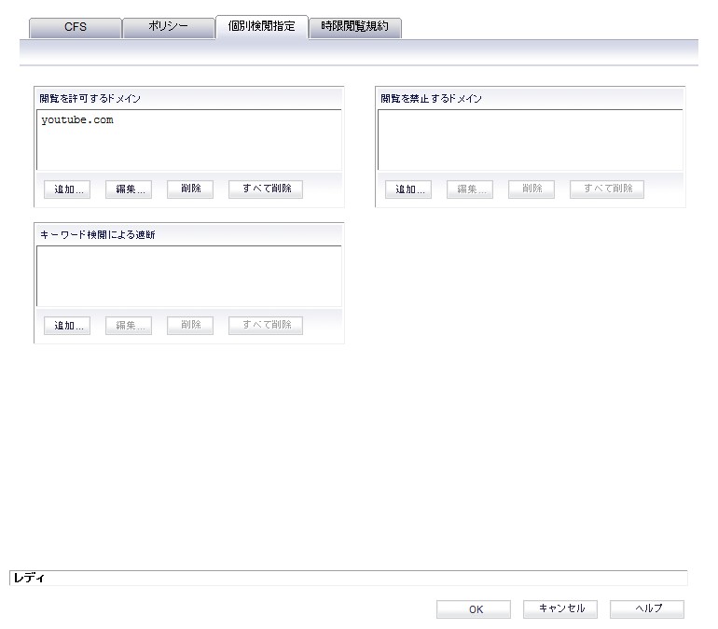Click 追加 under 閲覧を禁止するドメイン

coord(408,189)
